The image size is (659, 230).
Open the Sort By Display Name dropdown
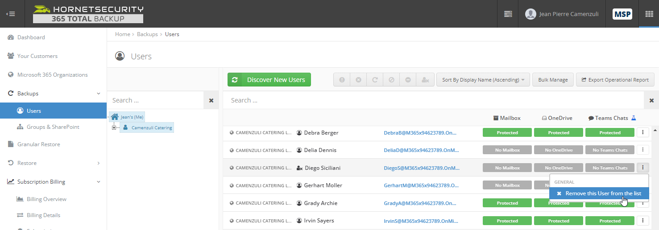click(483, 80)
